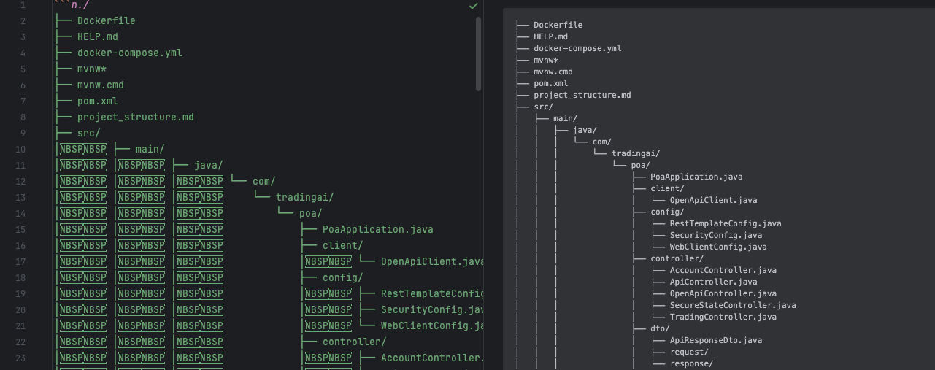Viewport: 935px width, 370px height.
Task: Click dto/ in the preview pane
Action: tap(660, 328)
